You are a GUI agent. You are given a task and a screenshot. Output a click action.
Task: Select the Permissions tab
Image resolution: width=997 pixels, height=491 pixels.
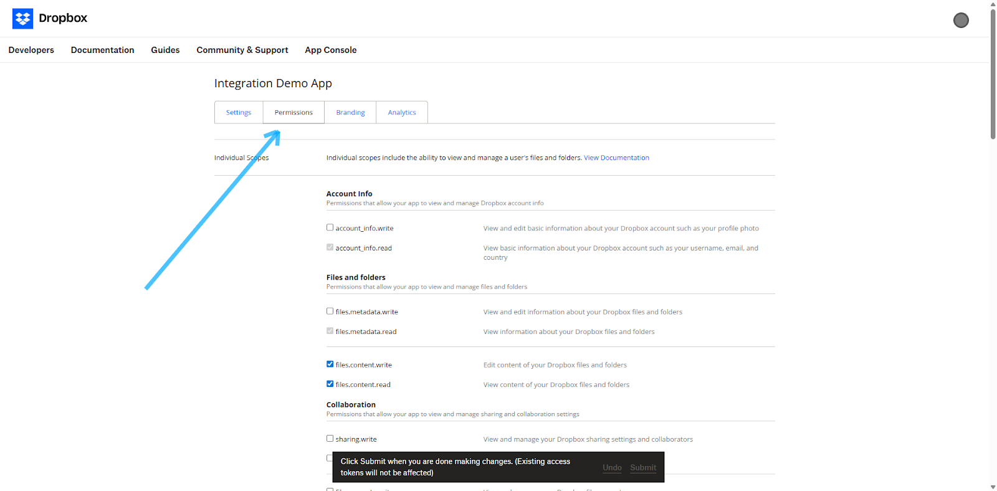coord(293,112)
